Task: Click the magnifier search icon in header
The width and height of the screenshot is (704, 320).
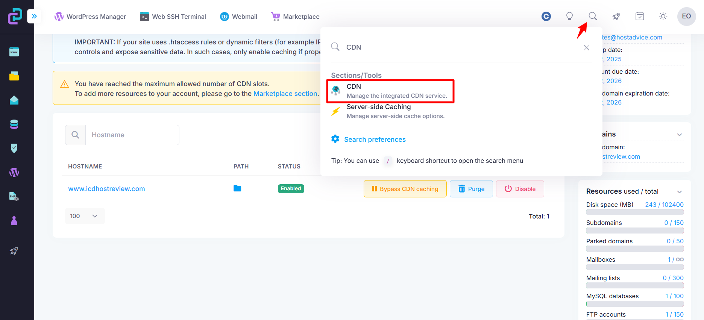Action: tap(593, 16)
